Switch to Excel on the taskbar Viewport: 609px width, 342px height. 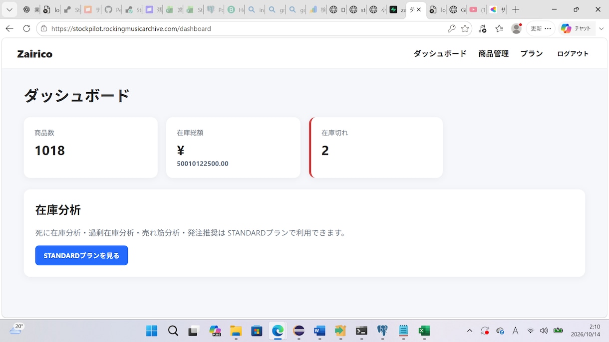coord(424,331)
